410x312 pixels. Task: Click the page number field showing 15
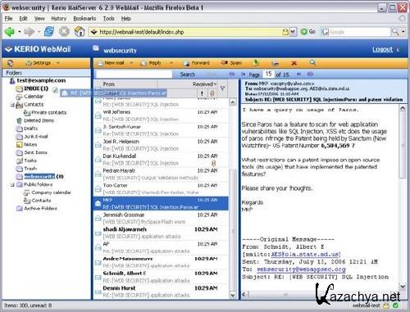269,74
